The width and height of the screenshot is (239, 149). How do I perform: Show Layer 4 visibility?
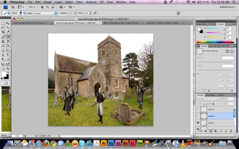click(198, 116)
